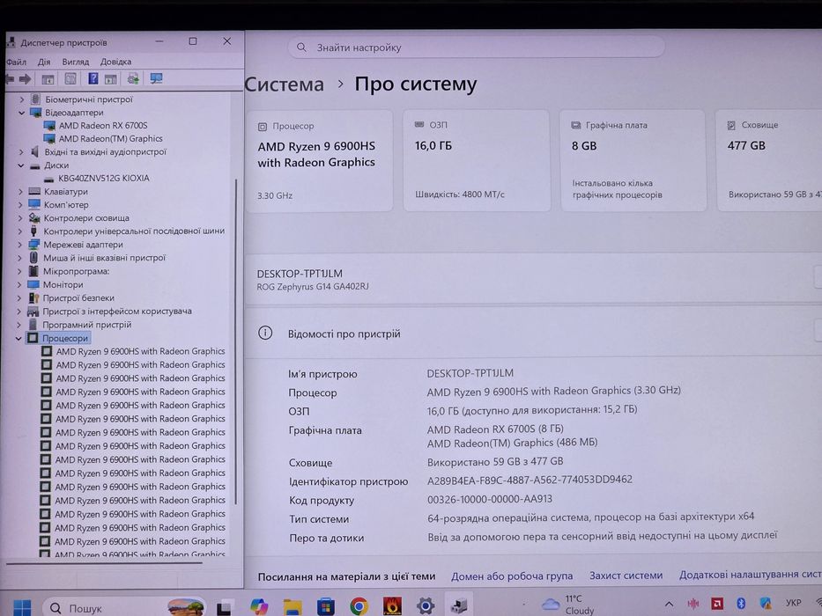
Task: Open the Дія menu
Action: [x=44, y=62]
